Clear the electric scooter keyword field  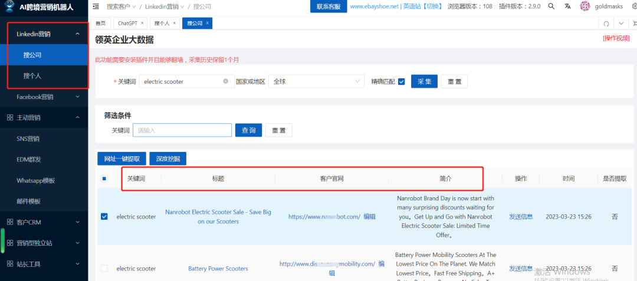tap(226, 81)
